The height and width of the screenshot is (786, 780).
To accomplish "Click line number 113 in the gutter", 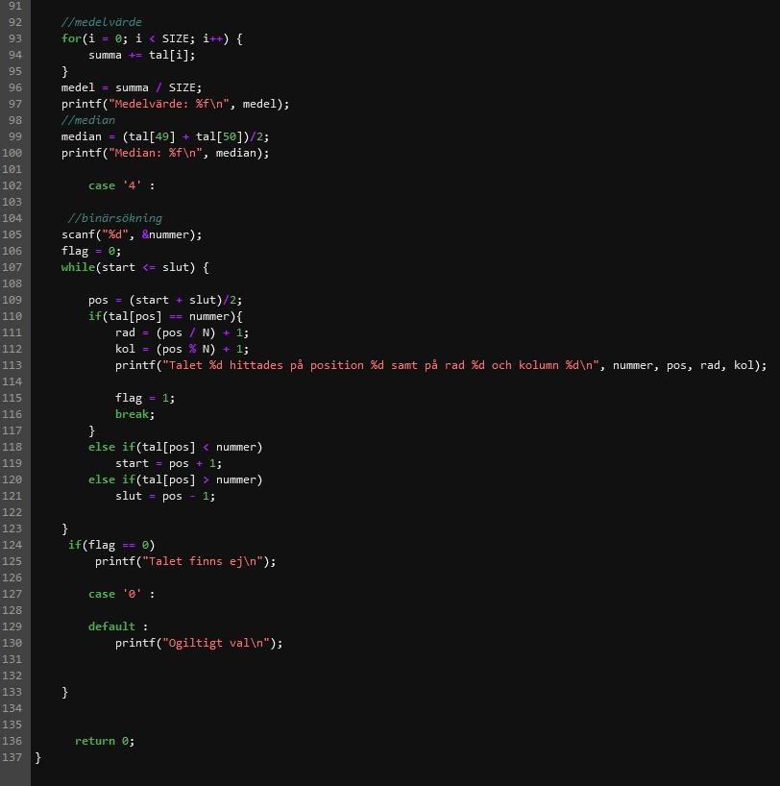I will coord(14,365).
